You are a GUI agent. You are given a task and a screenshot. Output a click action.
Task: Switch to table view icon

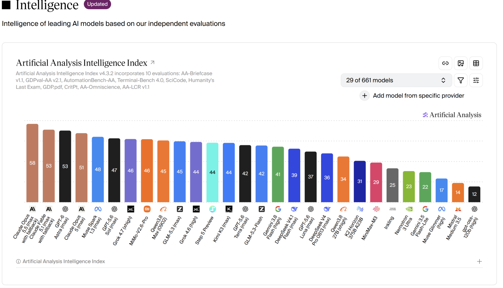(x=476, y=63)
